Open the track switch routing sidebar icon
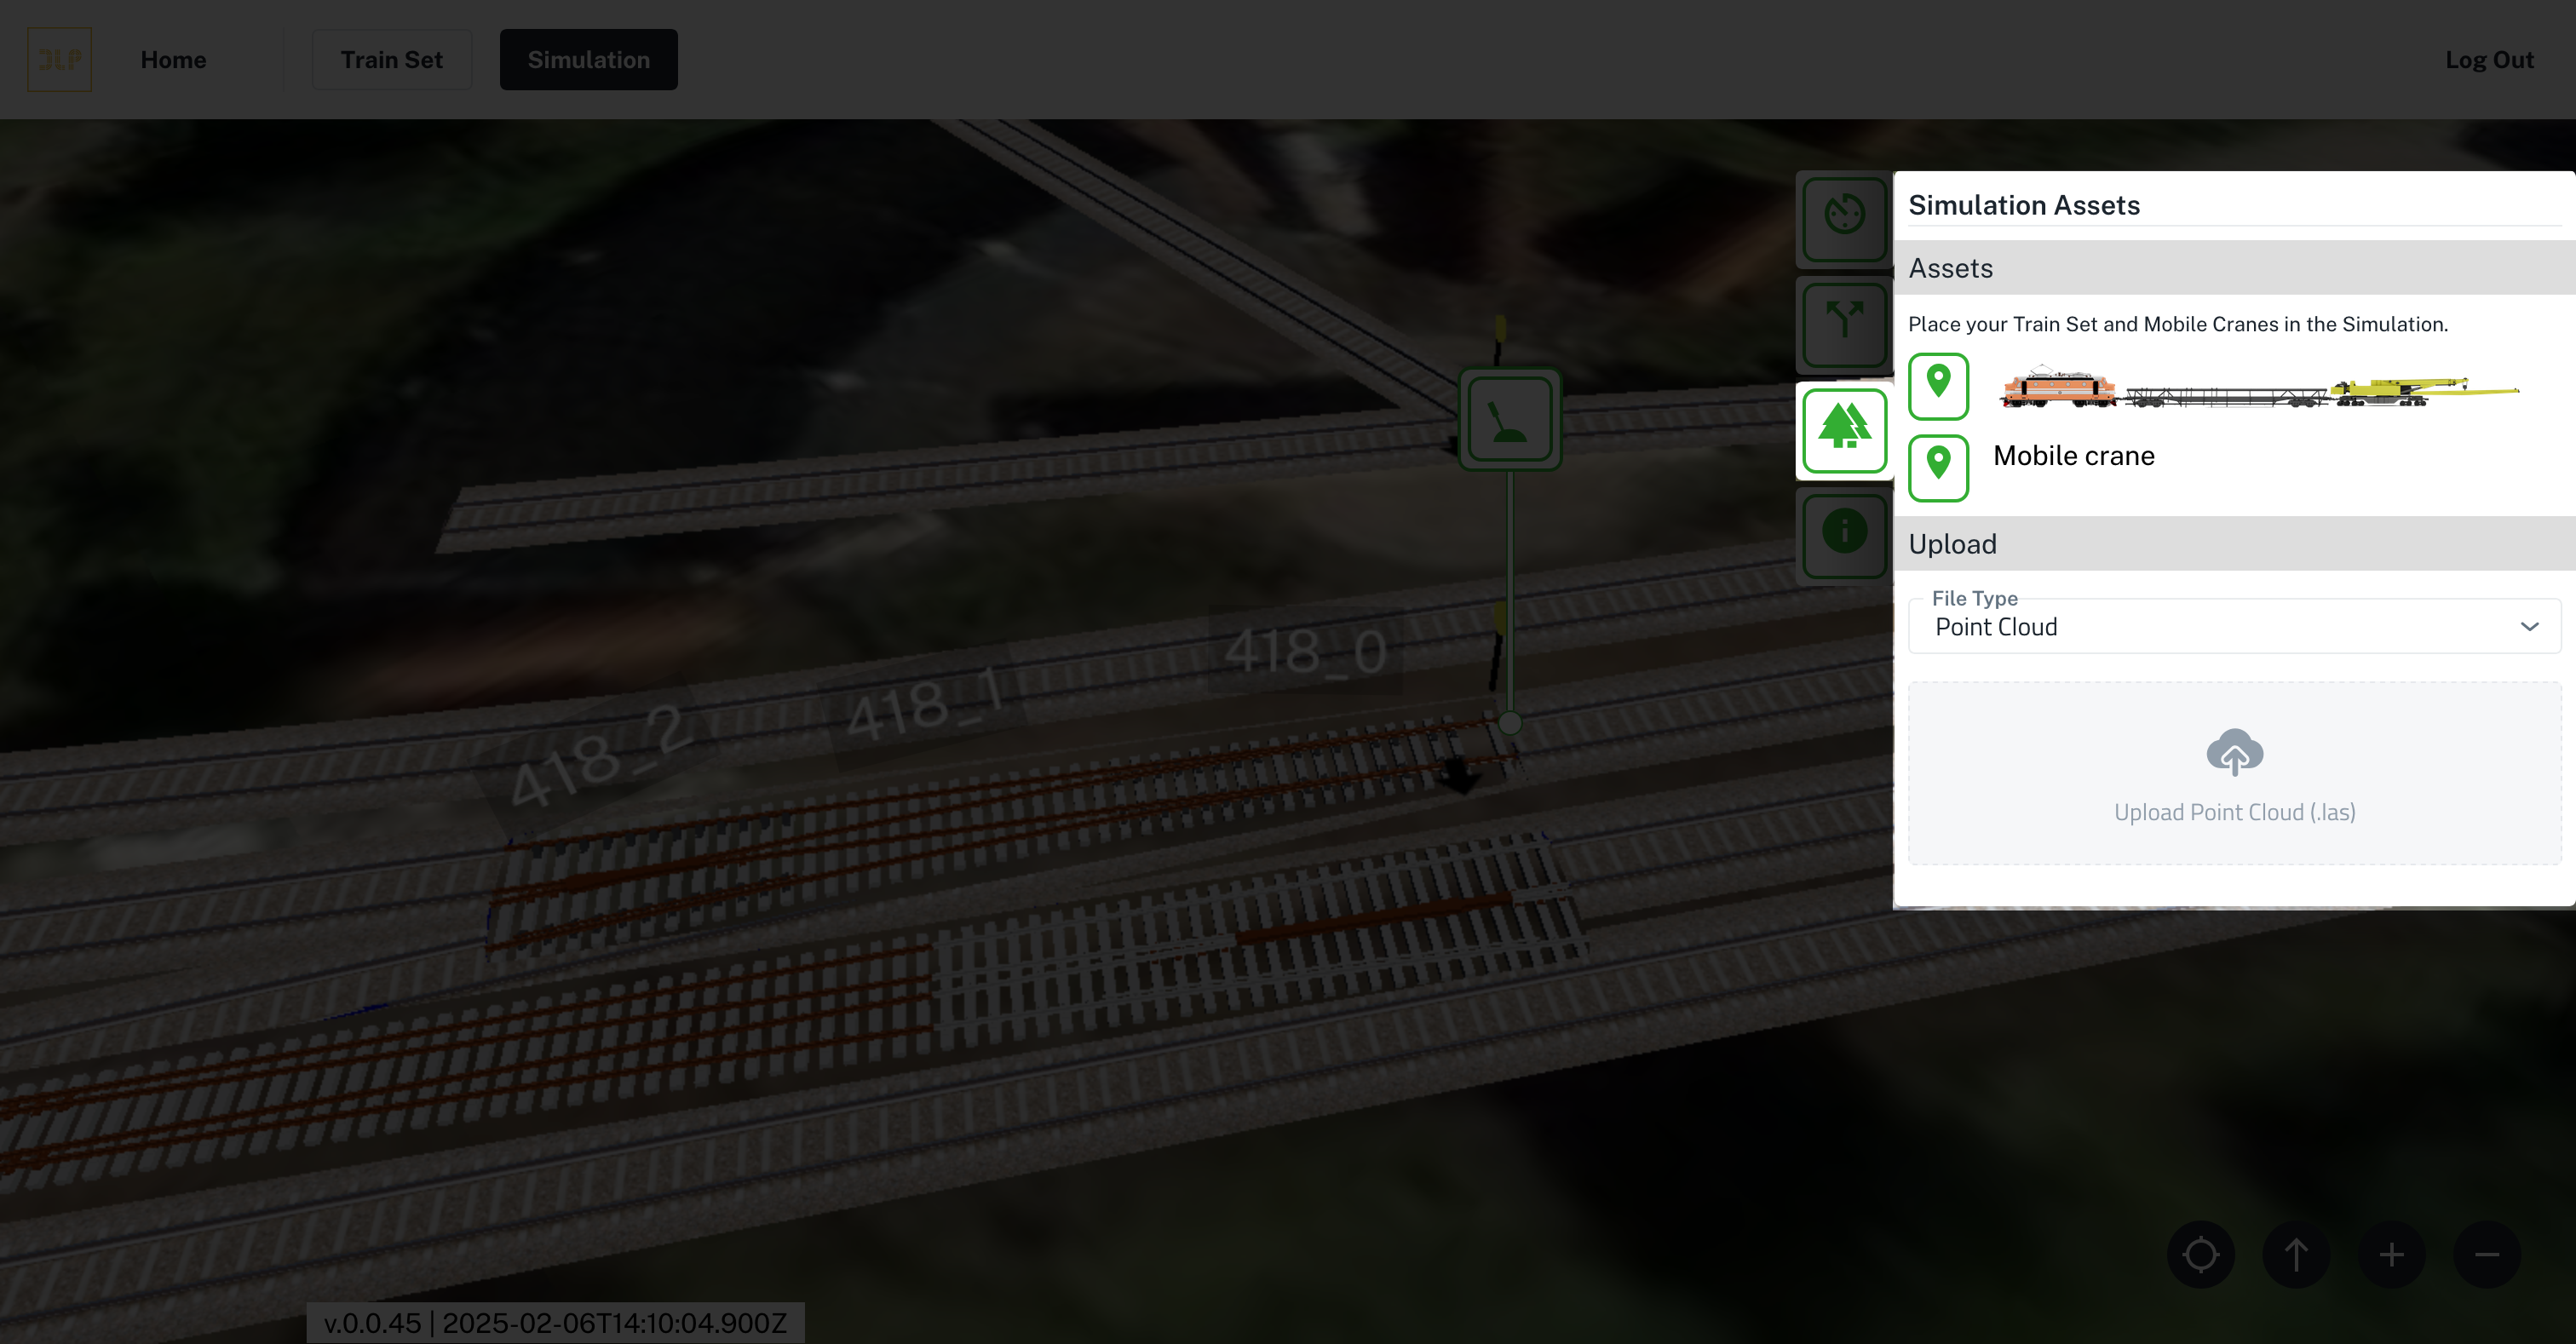Screen dimensions: 2576x1344 pos(1844,325)
